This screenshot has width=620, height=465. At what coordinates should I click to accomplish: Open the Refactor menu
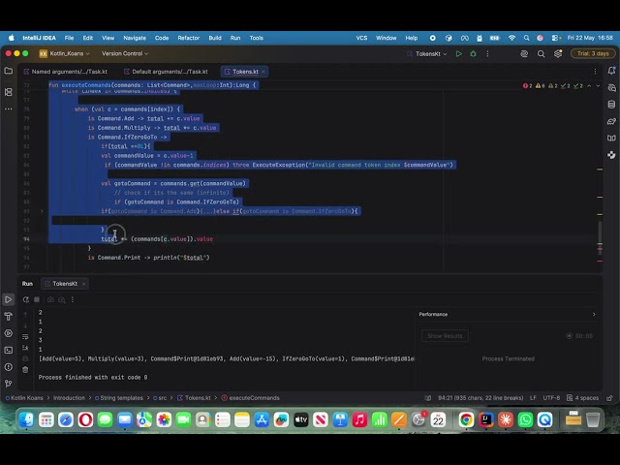tap(189, 38)
